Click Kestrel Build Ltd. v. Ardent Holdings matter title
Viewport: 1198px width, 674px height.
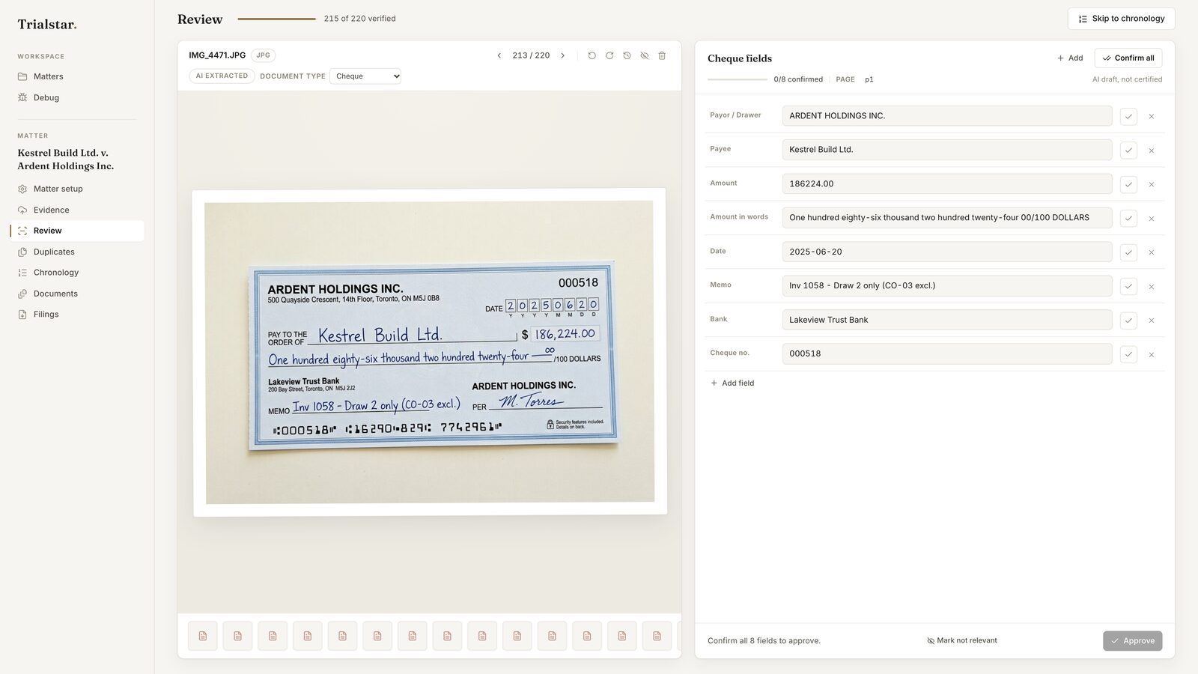pyautogui.click(x=66, y=160)
